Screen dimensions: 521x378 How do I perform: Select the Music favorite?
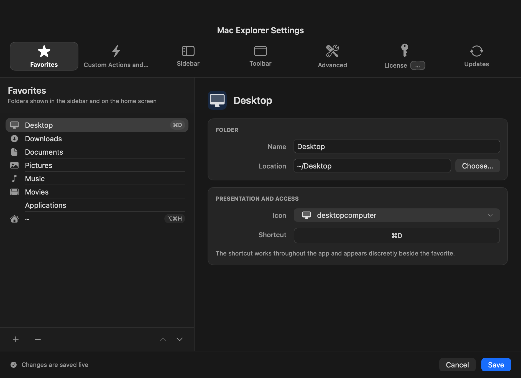[x=97, y=178]
